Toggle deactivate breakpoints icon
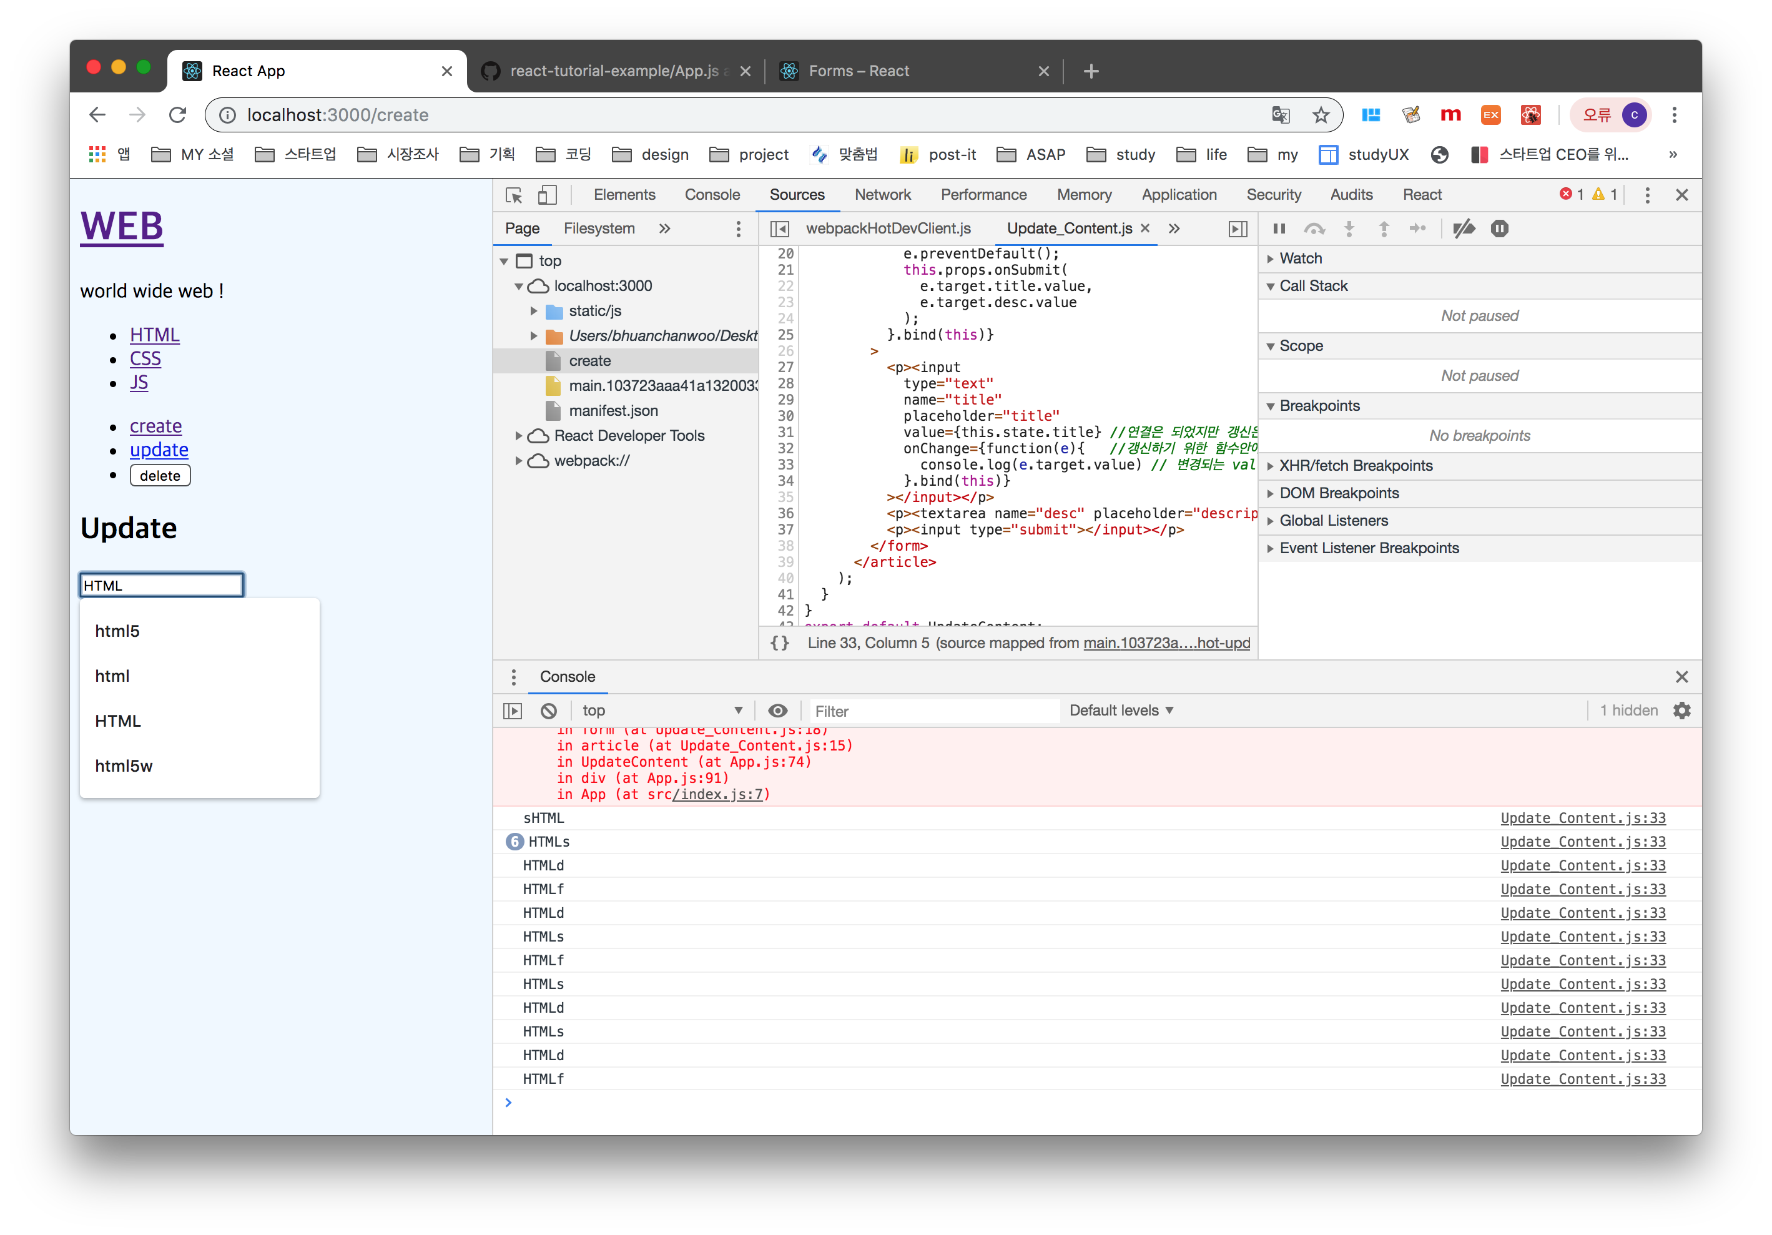This screenshot has height=1235, width=1772. coord(1464,229)
